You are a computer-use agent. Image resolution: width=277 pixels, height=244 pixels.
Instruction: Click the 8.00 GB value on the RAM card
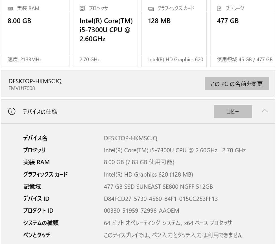click(19, 21)
